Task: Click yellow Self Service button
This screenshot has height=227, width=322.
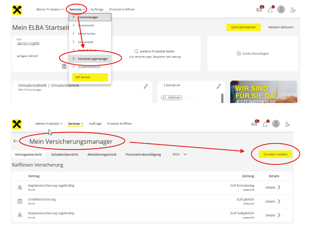Action: [x=90, y=77]
